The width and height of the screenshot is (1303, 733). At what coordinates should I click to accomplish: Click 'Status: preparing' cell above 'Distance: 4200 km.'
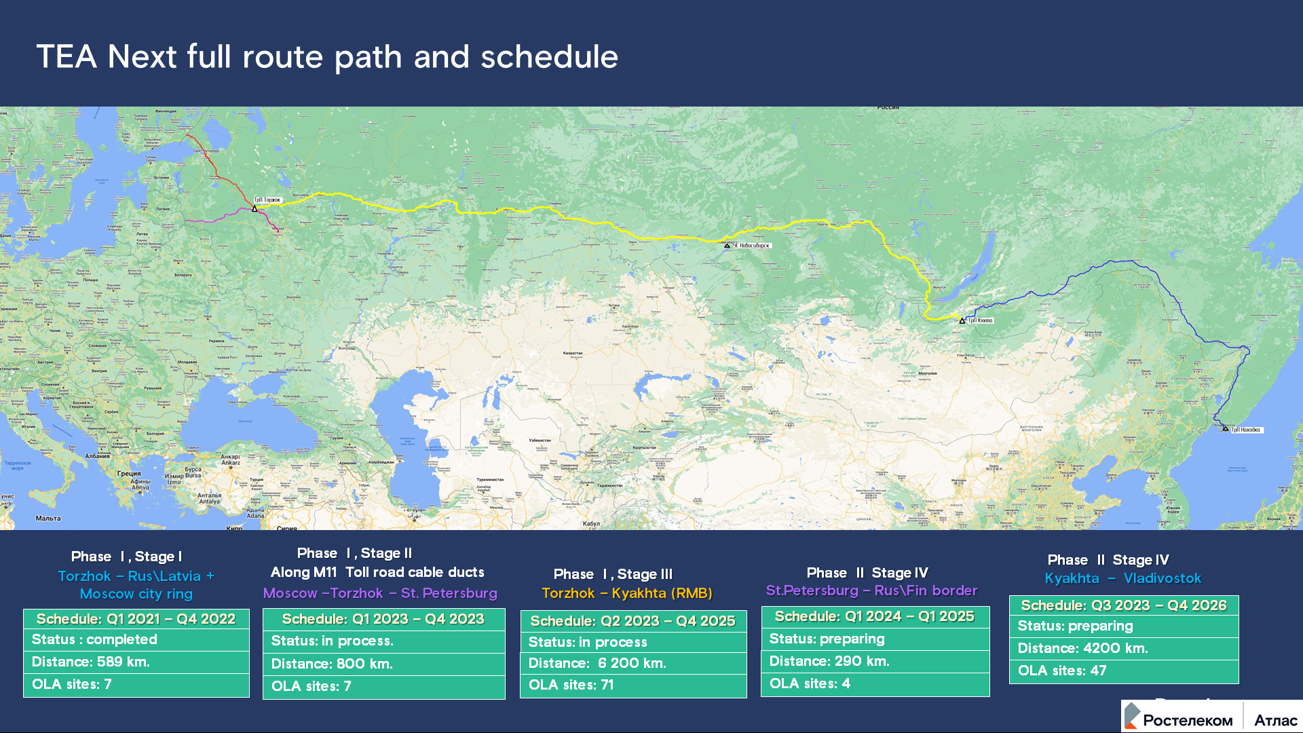click(x=1124, y=626)
